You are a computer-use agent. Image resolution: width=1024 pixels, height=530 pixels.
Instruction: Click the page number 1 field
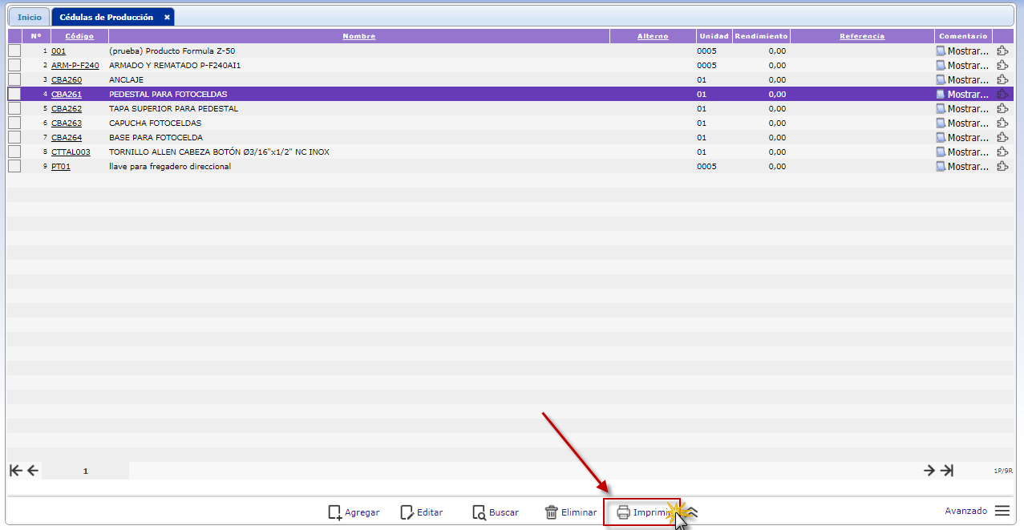(x=85, y=471)
